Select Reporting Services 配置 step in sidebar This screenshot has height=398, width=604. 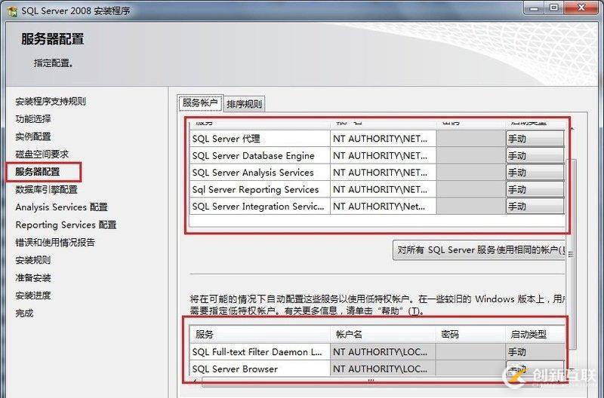66,225
